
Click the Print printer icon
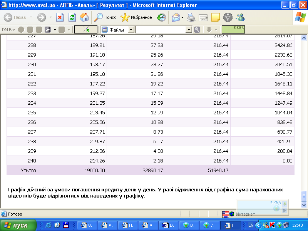coord(191,17)
